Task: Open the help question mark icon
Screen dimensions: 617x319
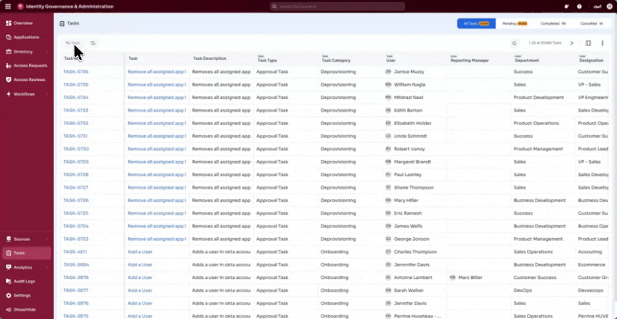Action: 579,6
